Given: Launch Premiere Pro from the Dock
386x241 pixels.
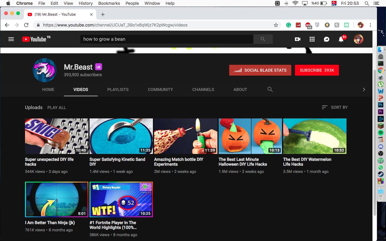Looking at the screenshot, I should [x=381, y=112].
